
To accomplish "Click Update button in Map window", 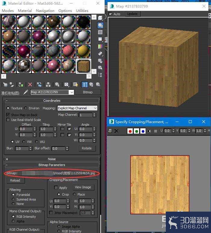I will [132, 14].
